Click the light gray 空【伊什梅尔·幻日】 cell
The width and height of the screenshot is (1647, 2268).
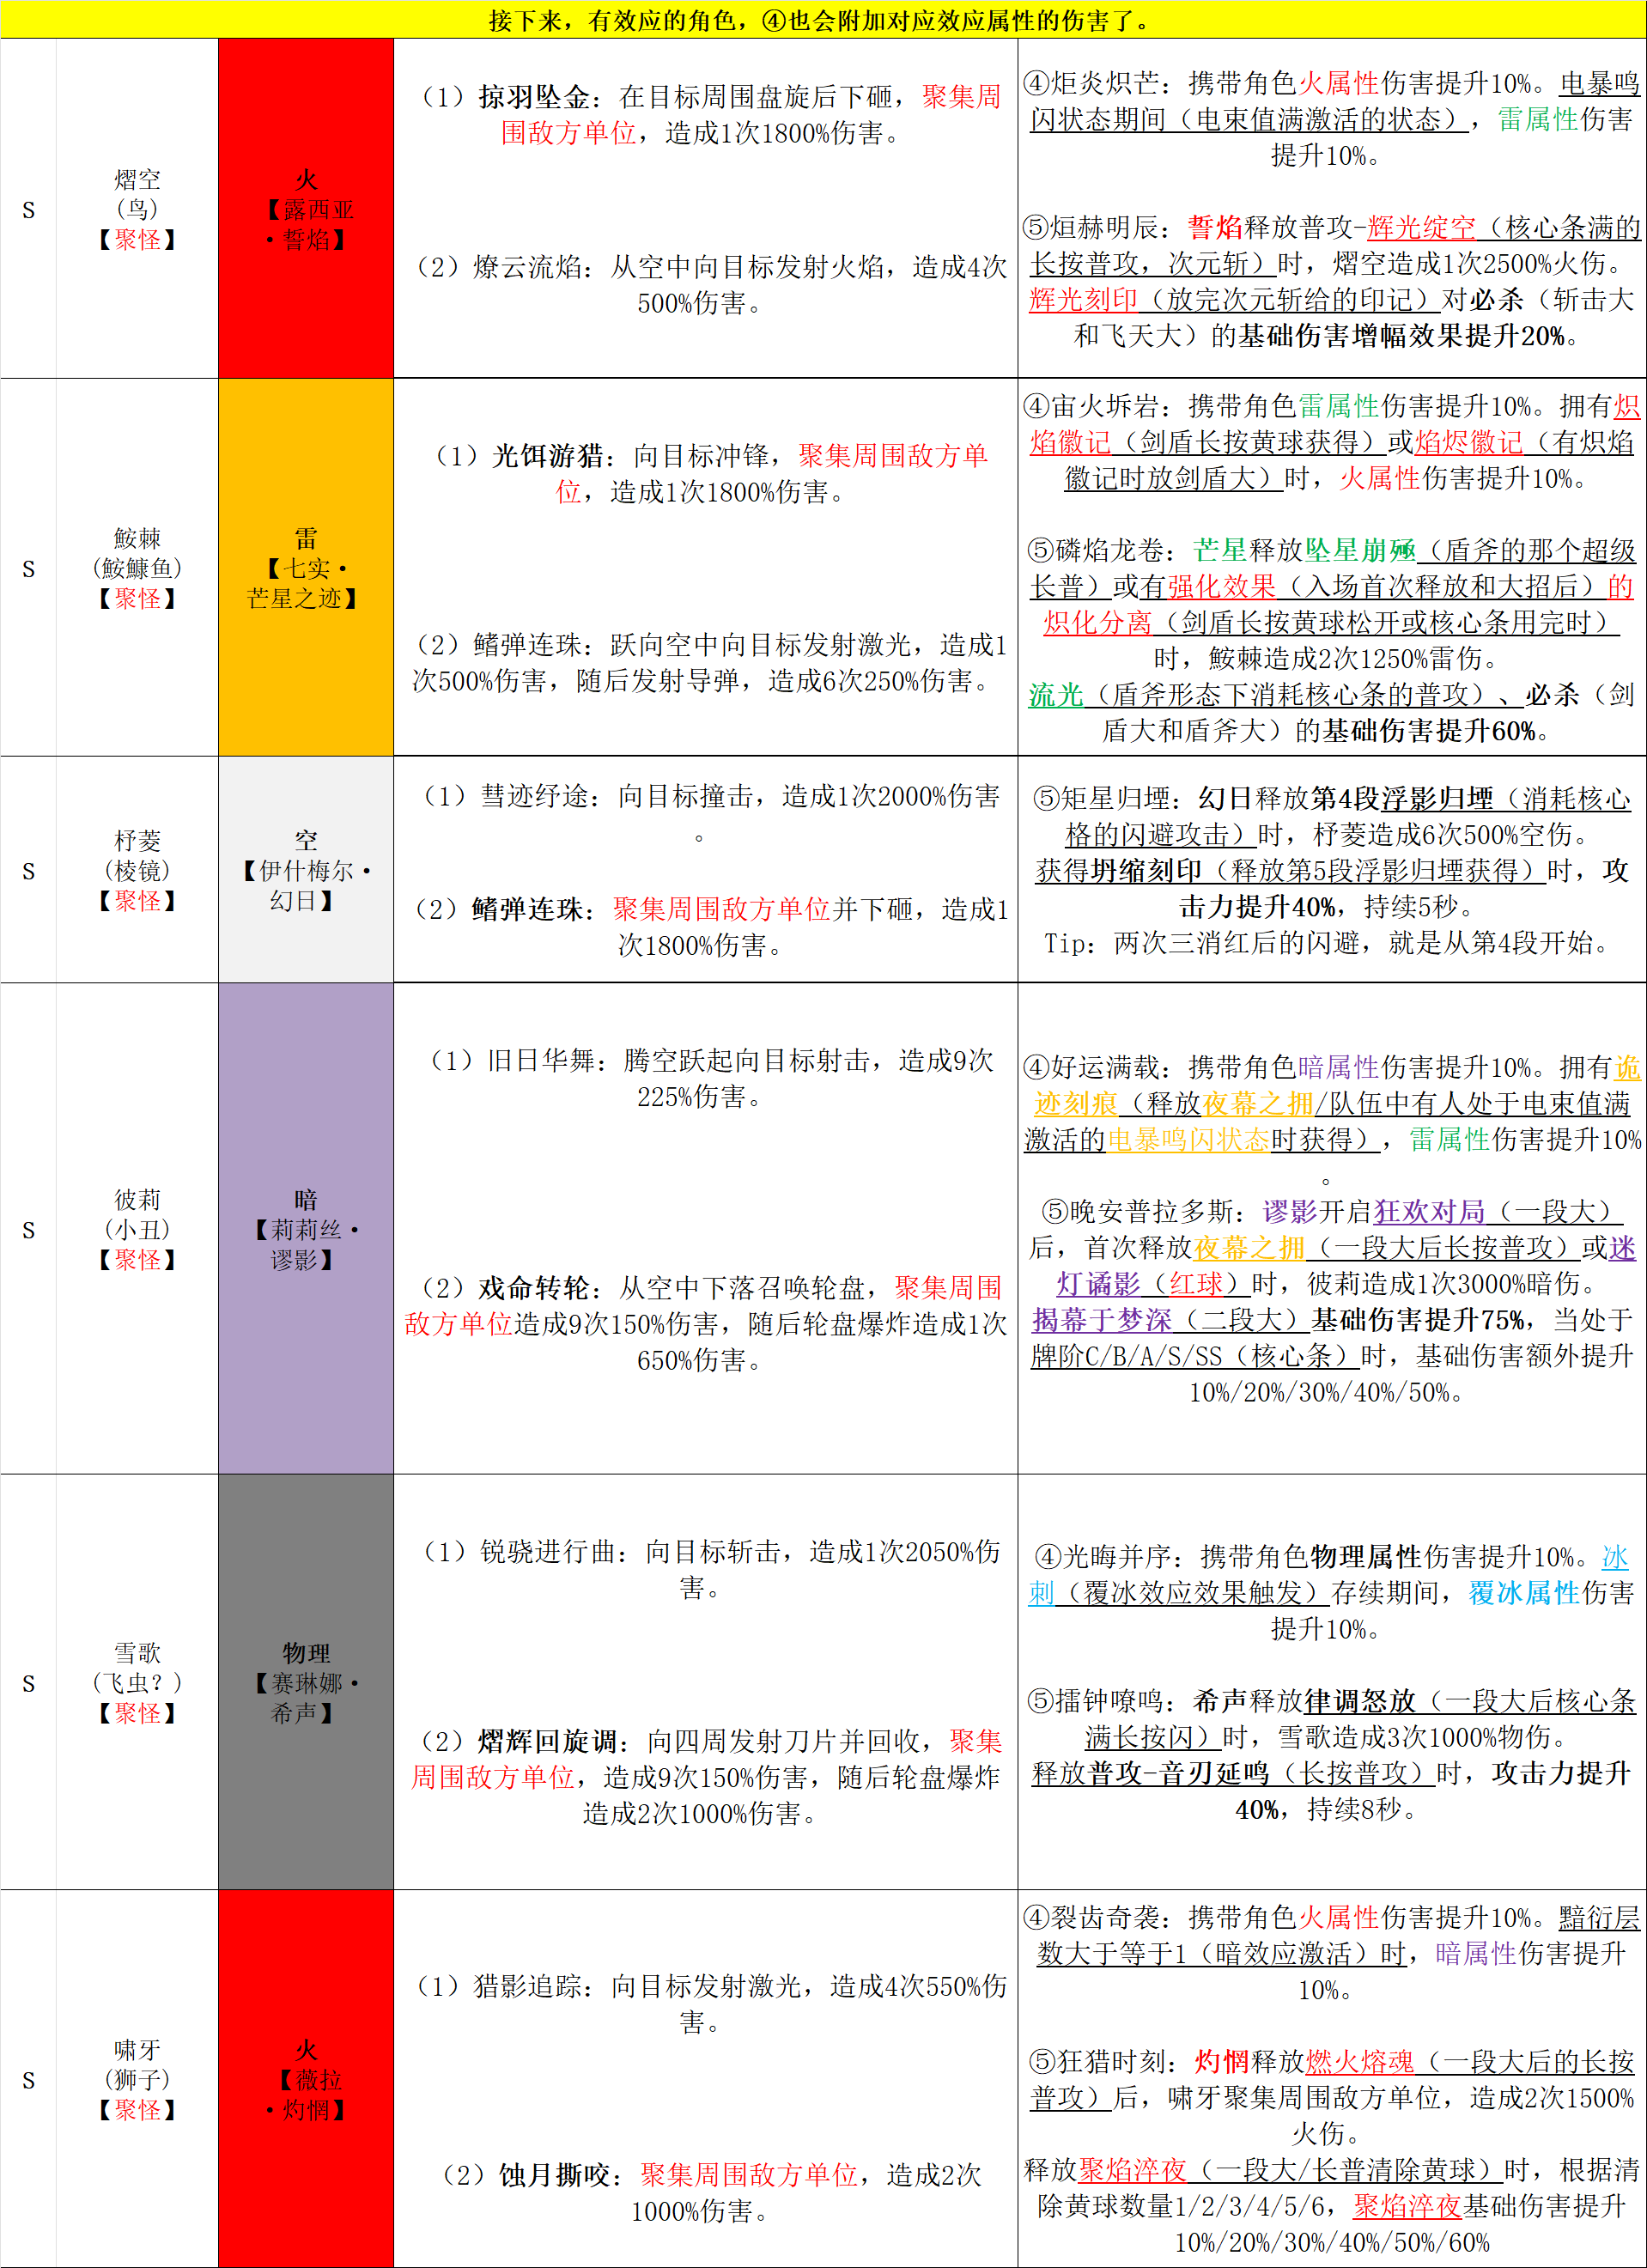point(306,869)
